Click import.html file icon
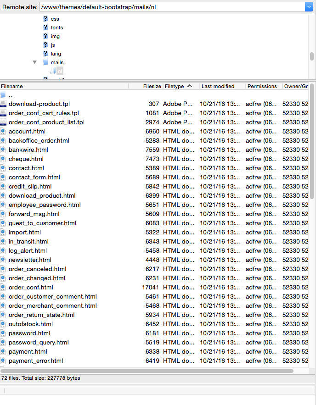This screenshot has height=405, width=316. coord(3,233)
